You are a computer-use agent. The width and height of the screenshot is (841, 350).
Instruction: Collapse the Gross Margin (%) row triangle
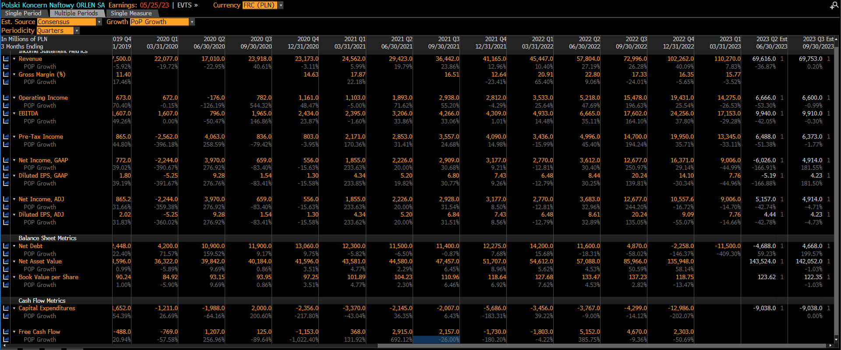point(14,74)
